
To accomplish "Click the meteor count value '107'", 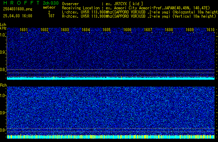I will pos(51,16).
